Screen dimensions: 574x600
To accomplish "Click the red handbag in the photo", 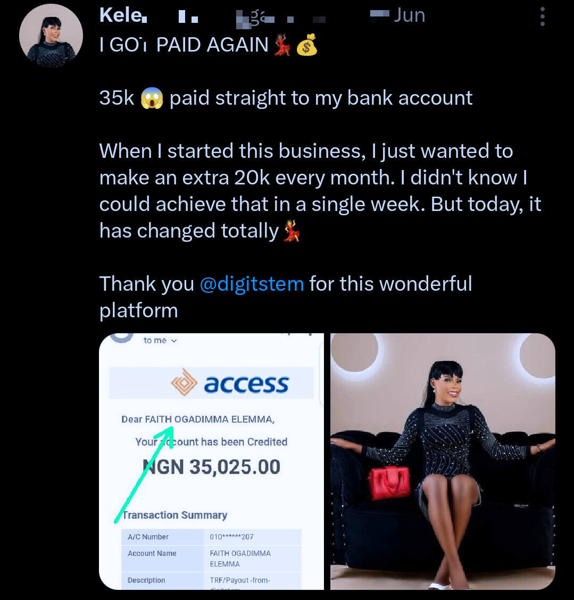I will [x=389, y=482].
